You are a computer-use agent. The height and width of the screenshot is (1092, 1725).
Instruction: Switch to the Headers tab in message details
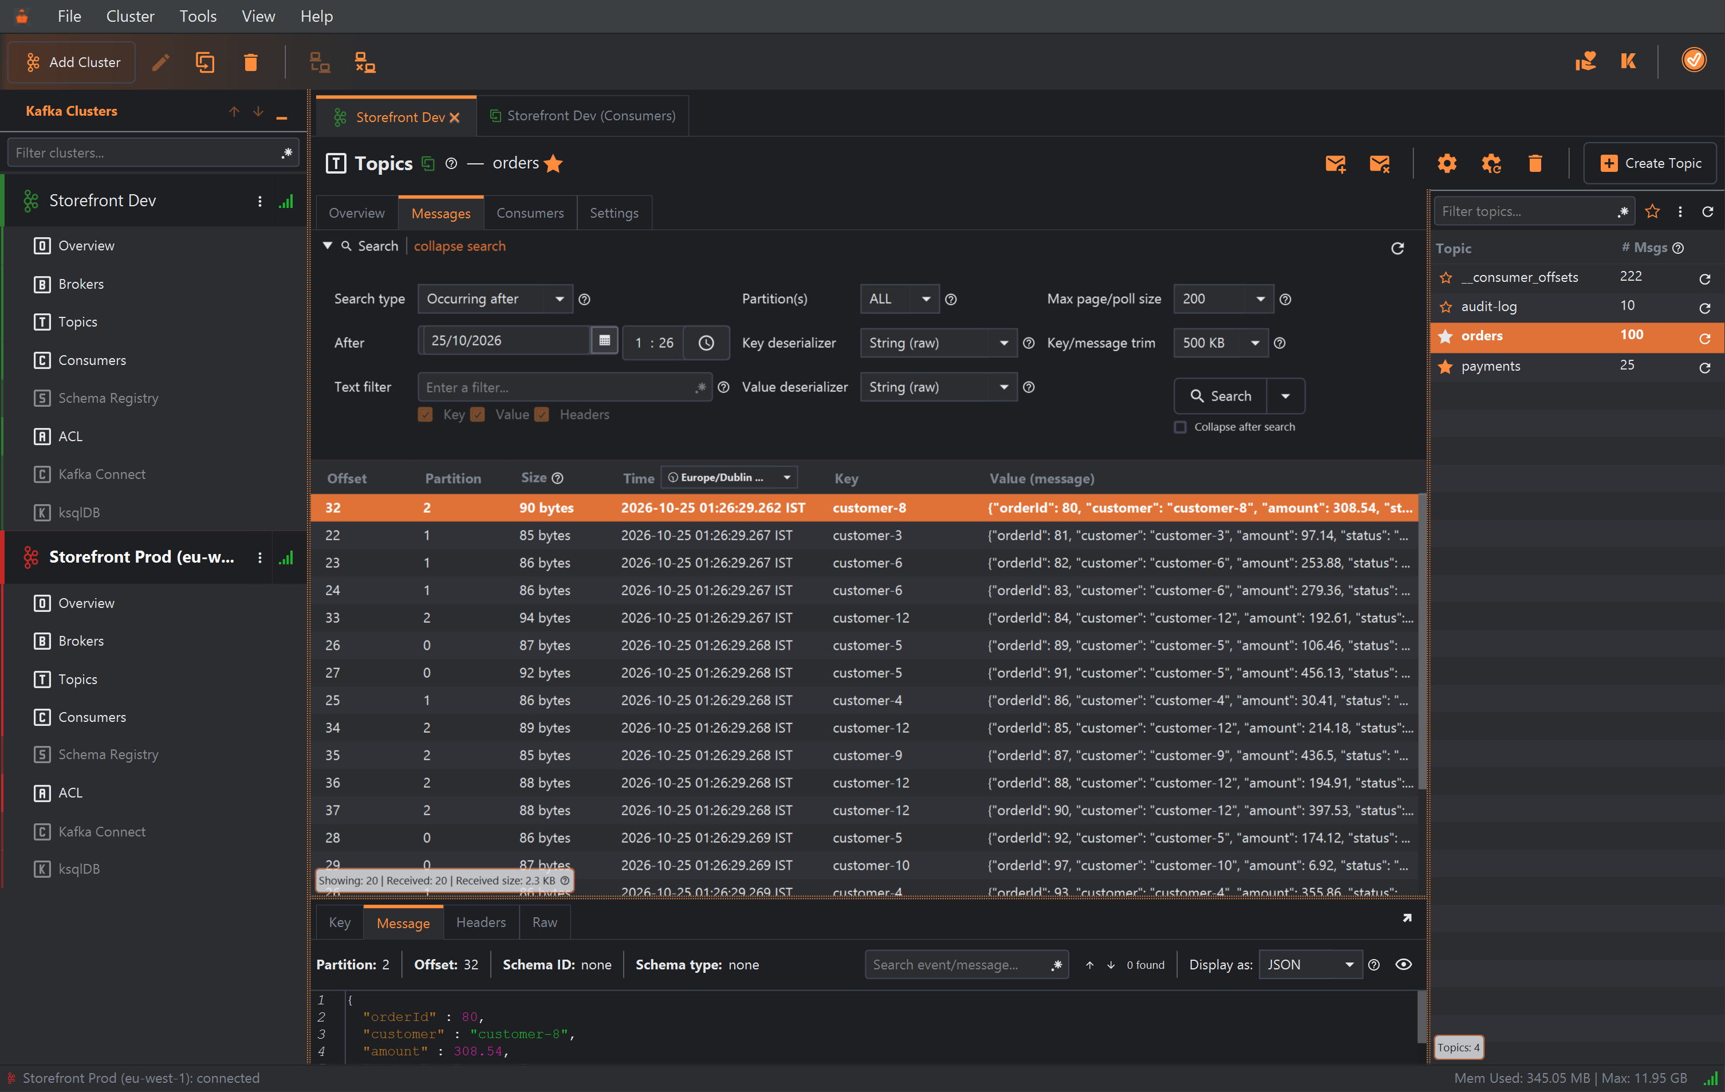(x=481, y=923)
